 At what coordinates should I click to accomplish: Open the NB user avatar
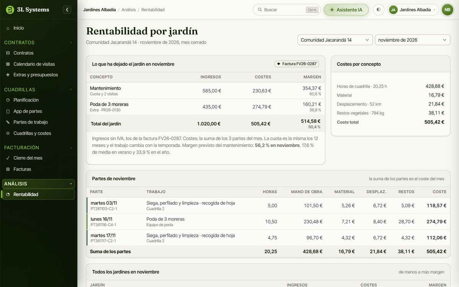tap(447, 10)
